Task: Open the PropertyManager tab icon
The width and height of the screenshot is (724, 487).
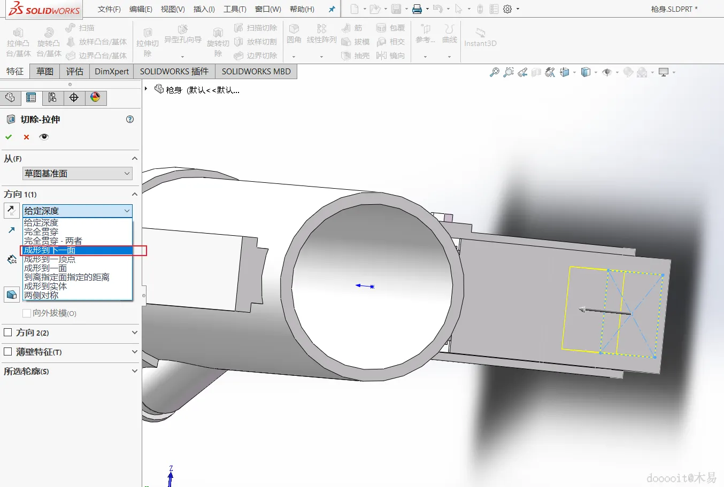Action: 31,97
